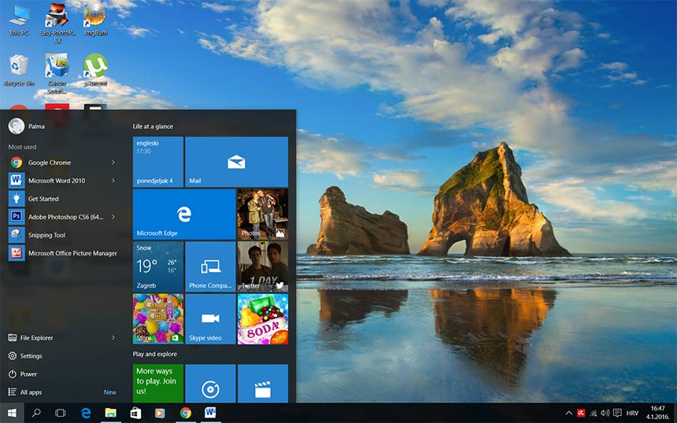Click the Power button in Start menu

point(28,374)
